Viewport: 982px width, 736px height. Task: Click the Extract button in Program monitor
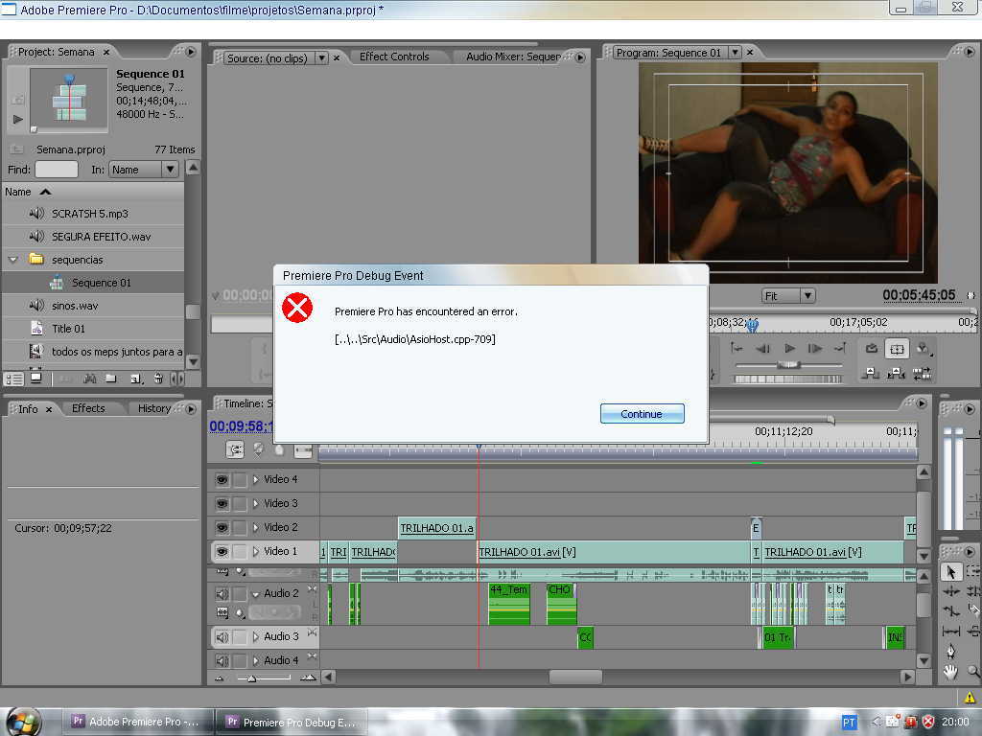coord(897,374)
